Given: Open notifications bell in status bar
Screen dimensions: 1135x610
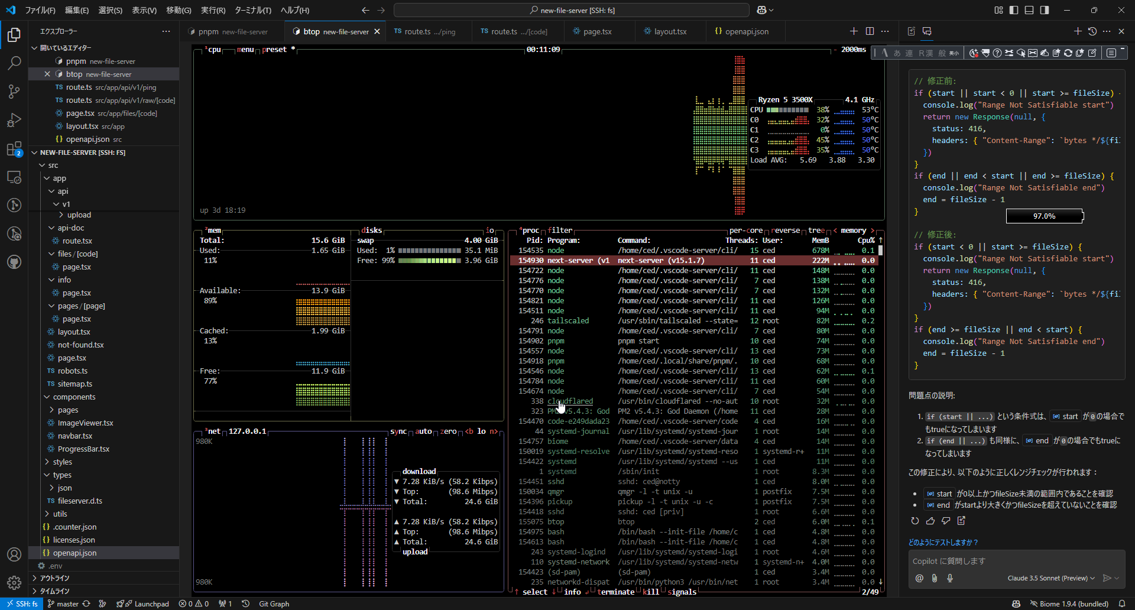Looking at the screenshot, I should coord(1121,603).
